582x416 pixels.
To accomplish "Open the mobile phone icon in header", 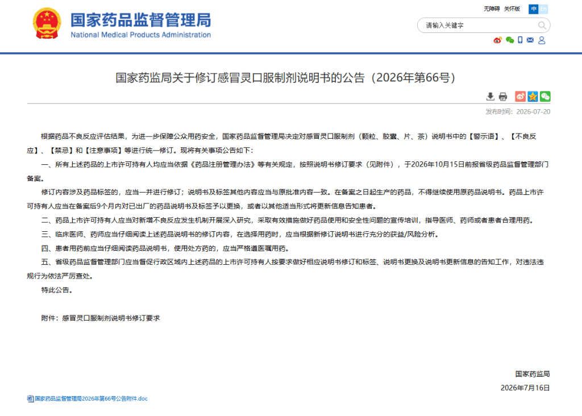I will point(520,40).
